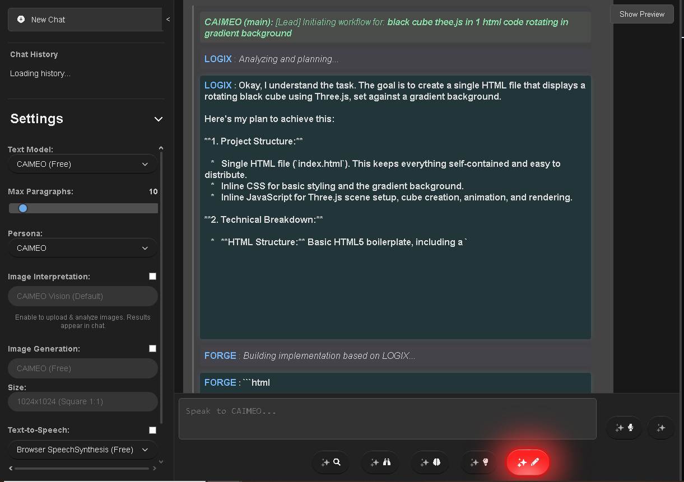This screenshot has height=482, width=684.
Task: Click the 'LOGIX : Analyzing and planning...' message
Action: (395, 59)
